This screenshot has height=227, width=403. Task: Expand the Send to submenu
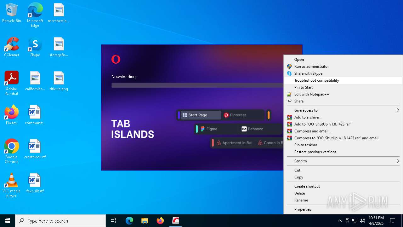(x=343, y=161)
